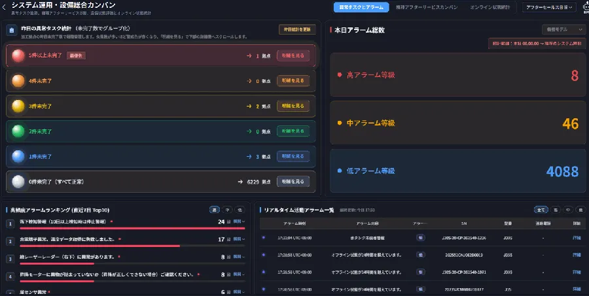Click the アラーム時刻 column header
Screen dimensions: 589x296
[294, 223]
